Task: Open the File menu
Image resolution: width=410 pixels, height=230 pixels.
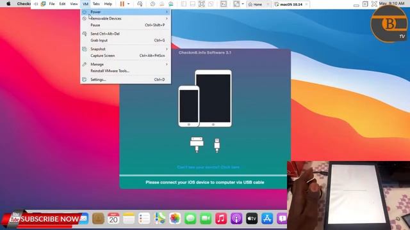Action: click(52, 4)
